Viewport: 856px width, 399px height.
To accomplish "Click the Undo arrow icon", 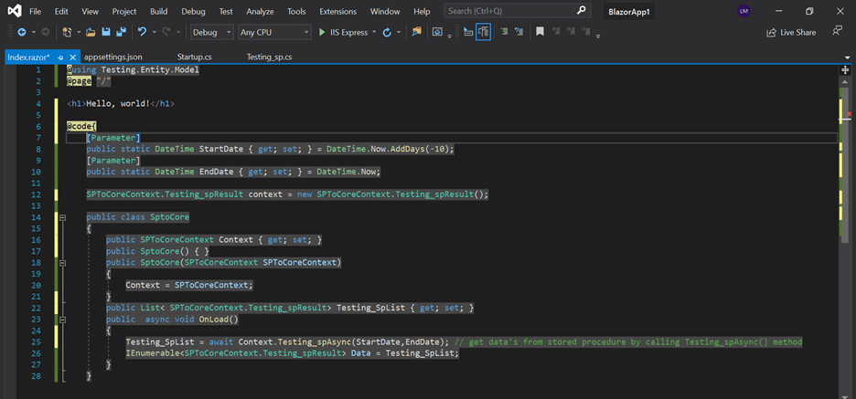I will pyautogui.click(x=142, y=32).
